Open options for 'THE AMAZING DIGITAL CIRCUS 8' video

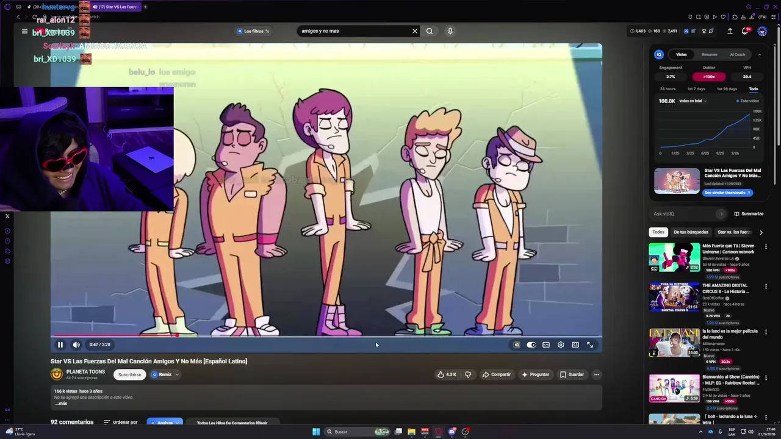(x=766, y=287)
